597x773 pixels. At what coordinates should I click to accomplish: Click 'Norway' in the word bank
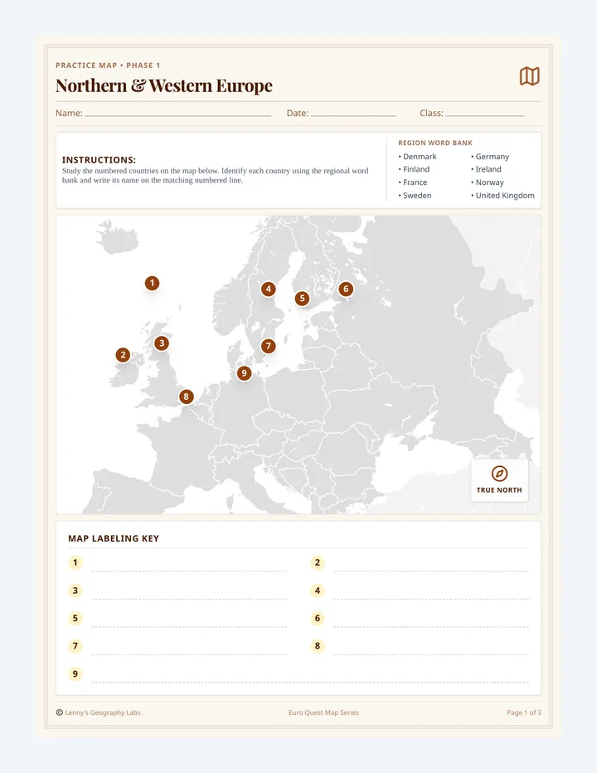489,182
